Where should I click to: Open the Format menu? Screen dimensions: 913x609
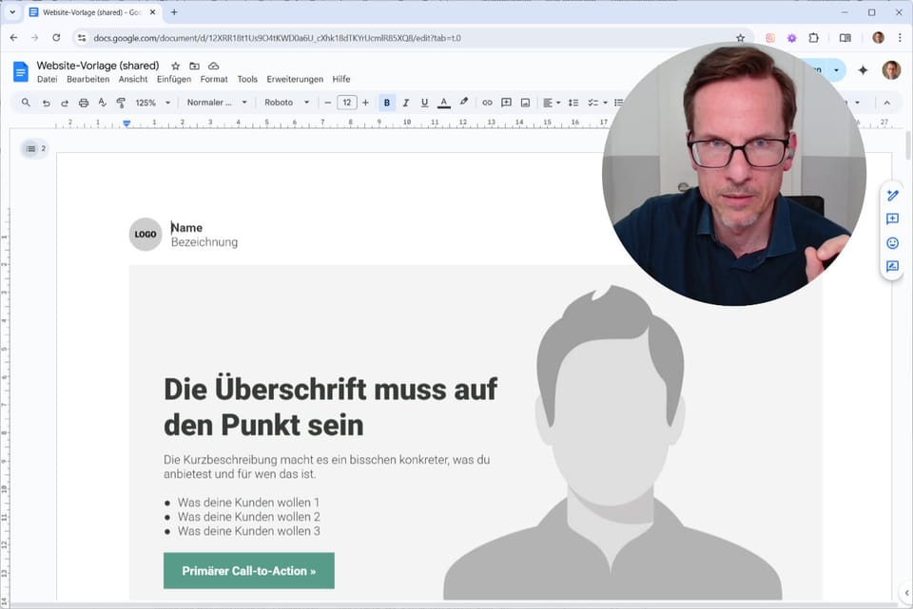(x=214, y=79)
